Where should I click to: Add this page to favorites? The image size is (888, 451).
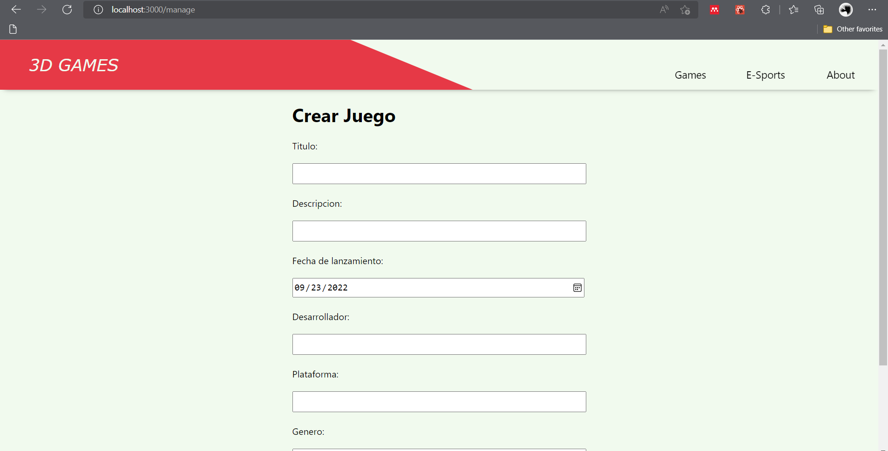[x=685, y=10]
